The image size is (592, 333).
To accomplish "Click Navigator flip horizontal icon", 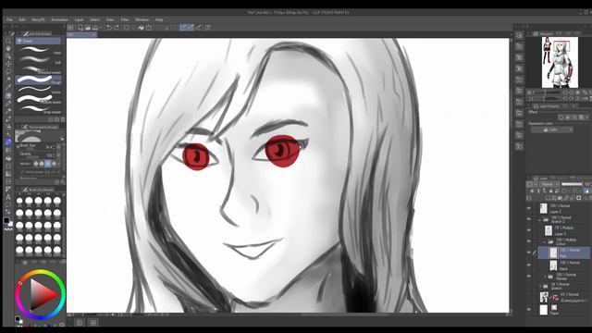I will (x=585, y=98).
